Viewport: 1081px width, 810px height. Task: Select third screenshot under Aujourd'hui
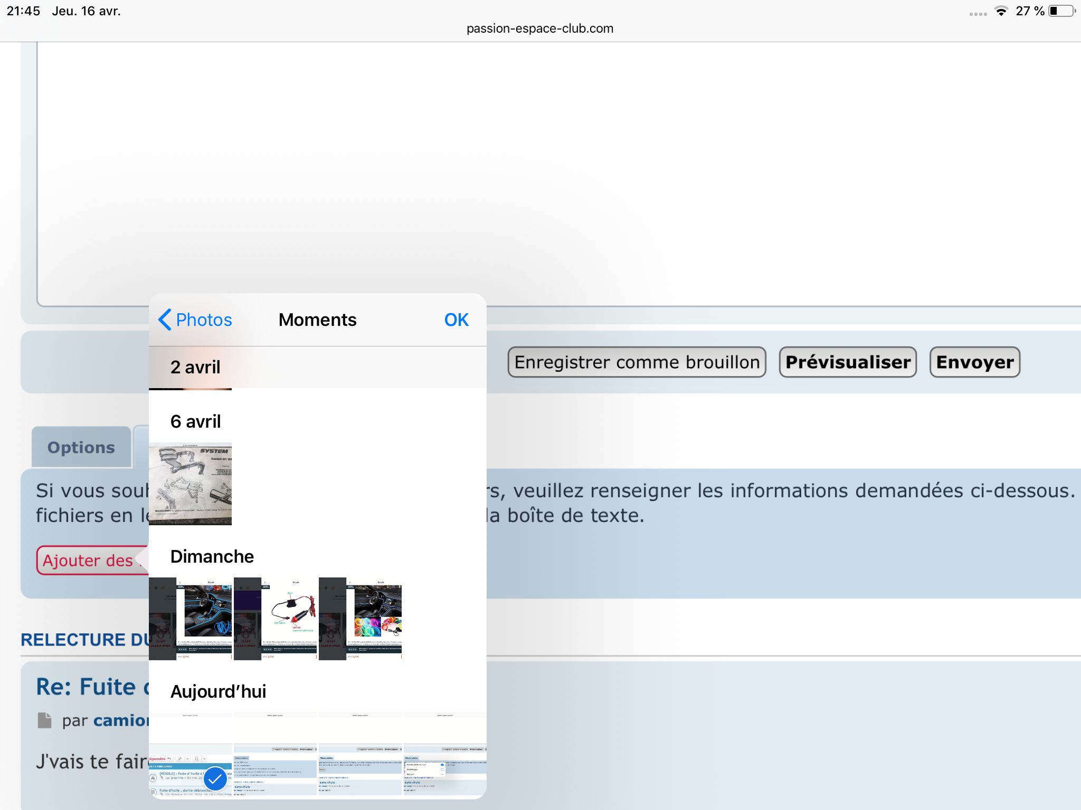pyautogui.click(x=360, y=754)
